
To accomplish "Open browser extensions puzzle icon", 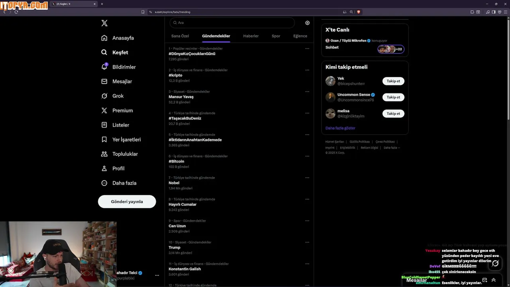I will point(472,12).
